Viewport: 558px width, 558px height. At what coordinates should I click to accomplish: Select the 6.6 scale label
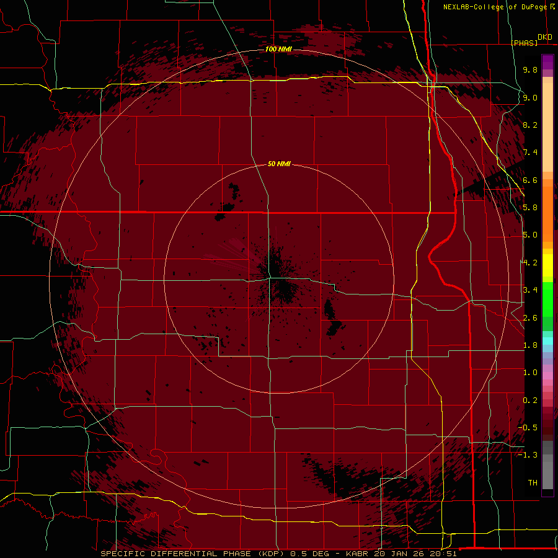tap(530, 180)
